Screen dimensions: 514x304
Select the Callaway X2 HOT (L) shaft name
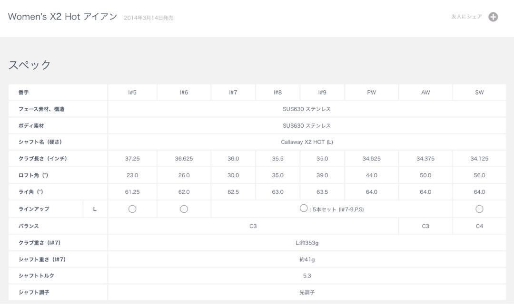click(x=307, y=142)
